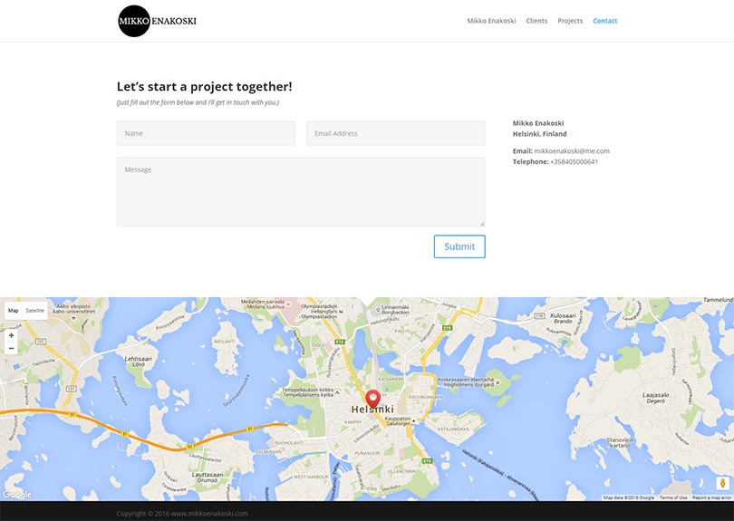
Task: Go to the Clients page
Action: [536, 21]
